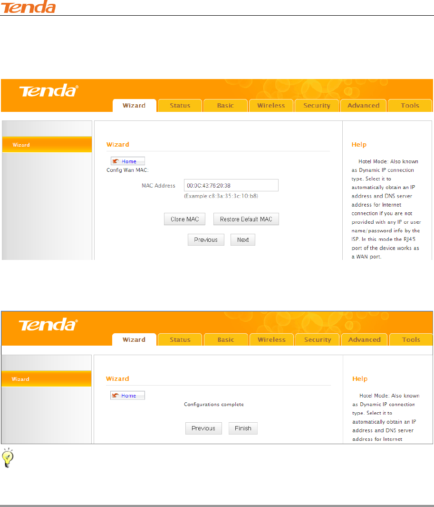Viewport: 434px width, 507px height.
Task: Click the MAC Address input field
Action: (231, 185)
